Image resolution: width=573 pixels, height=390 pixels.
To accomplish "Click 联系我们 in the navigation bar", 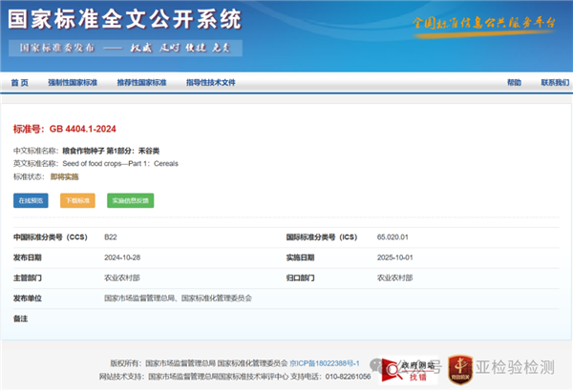I will (553, 83).
